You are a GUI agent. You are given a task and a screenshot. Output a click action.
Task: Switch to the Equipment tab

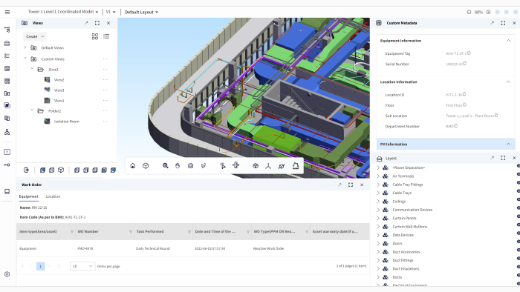tap(28, 196)
